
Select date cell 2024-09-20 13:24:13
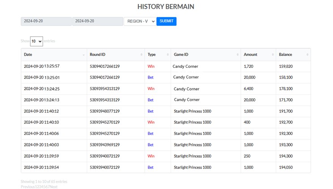(x=42, y=100)
